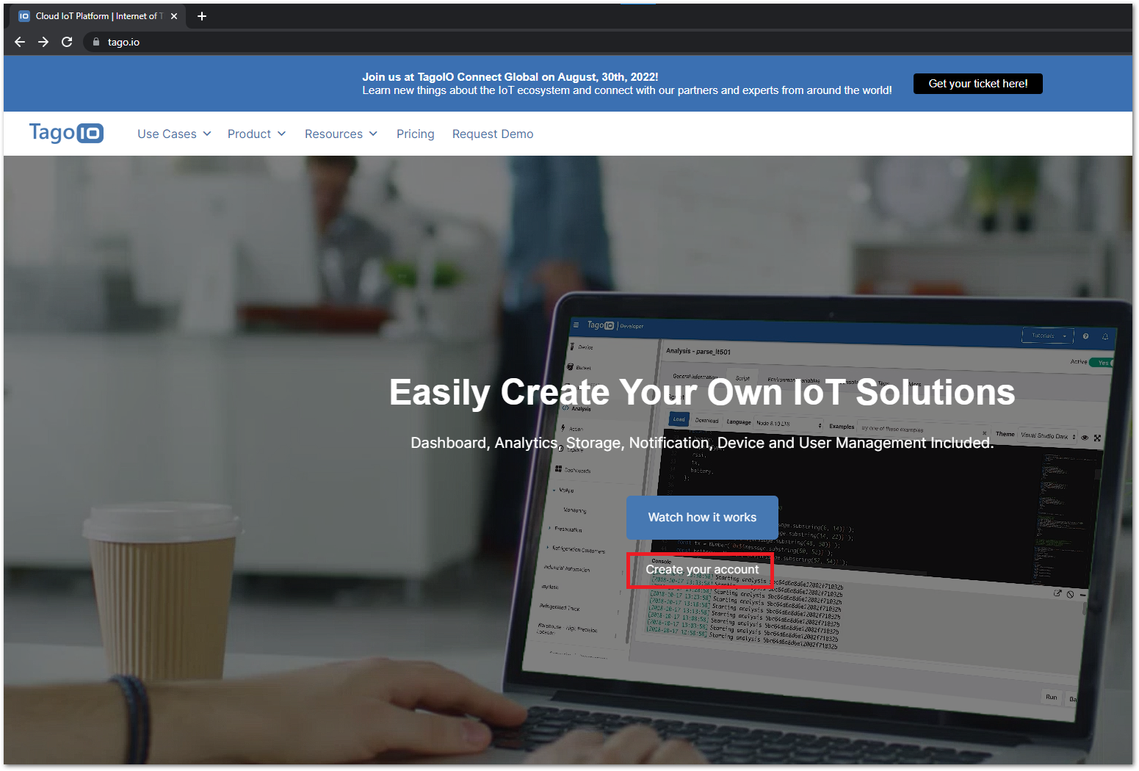Go back using the browser back arrow
The image size is (1139, 771).
20,42
